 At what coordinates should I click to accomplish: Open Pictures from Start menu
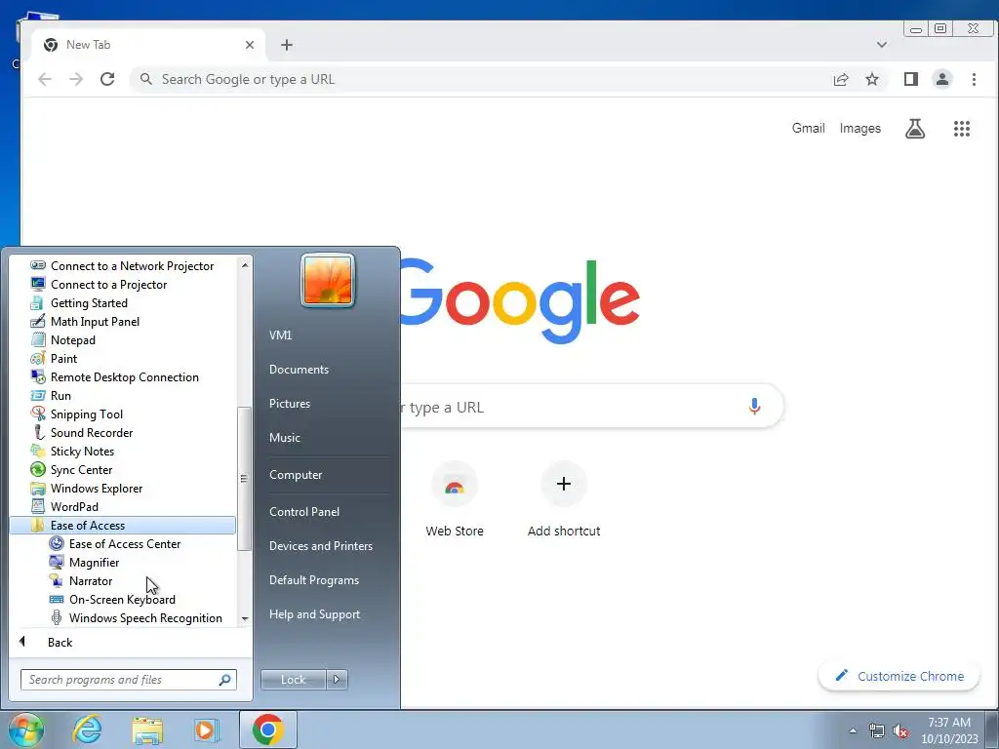[289, 404]
